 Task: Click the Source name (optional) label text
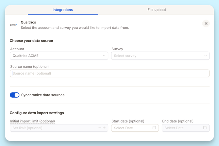click(x=29, y=67)
